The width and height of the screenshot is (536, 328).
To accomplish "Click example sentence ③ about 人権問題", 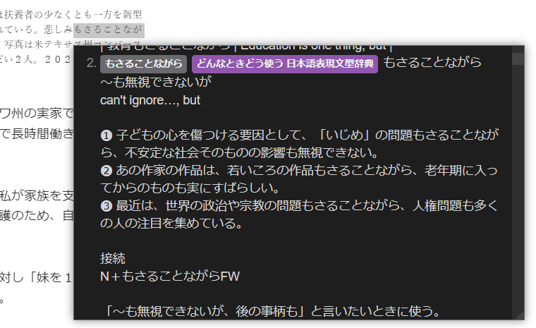I will pos(299,214).
